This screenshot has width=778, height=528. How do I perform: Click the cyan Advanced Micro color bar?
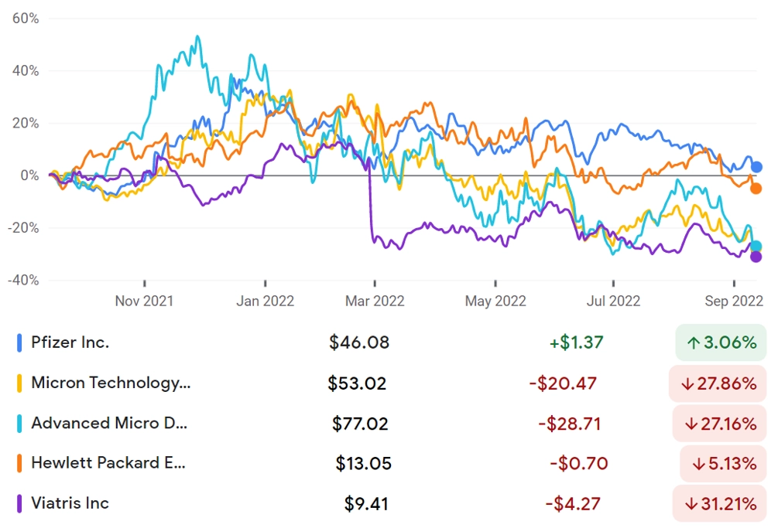tap(19, 424)
